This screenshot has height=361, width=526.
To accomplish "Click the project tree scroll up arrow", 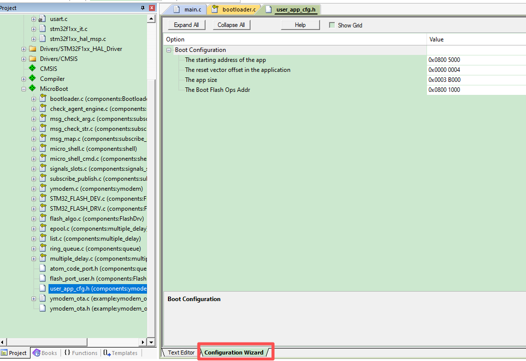I will (151, 18).
